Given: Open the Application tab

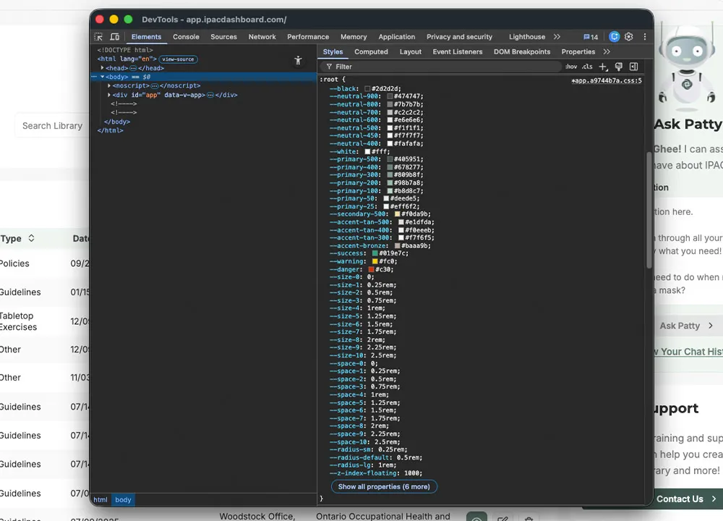Looking at the screenshot, I should (396, 37).
